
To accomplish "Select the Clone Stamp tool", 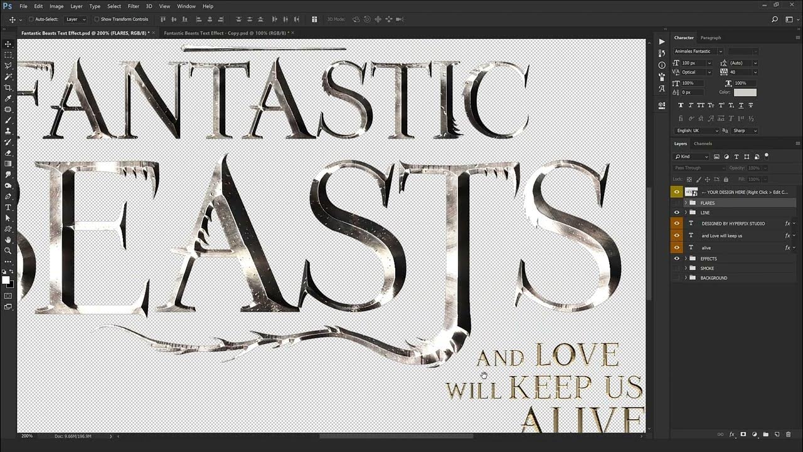I will (8, 131).
